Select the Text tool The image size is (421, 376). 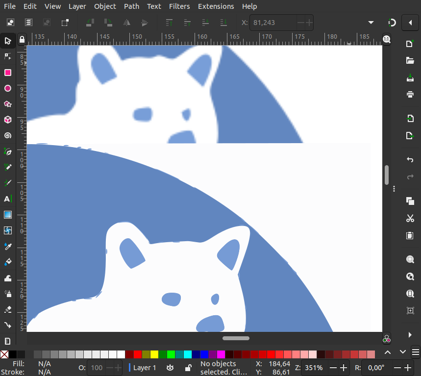pyautogui.click(x=8, y=199)
